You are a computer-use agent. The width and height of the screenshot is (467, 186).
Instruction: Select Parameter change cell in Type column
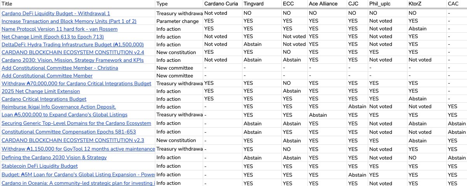(x=177, y=21)
